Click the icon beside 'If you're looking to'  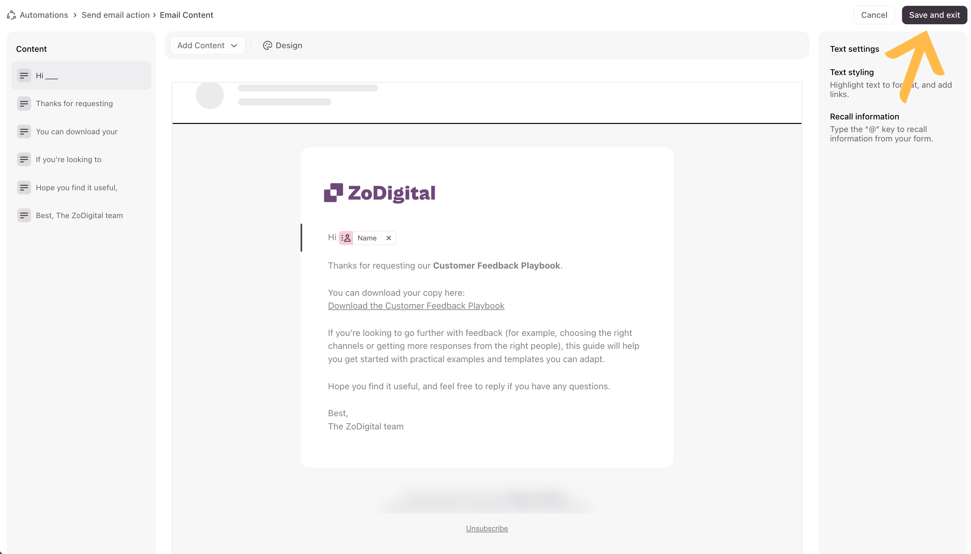point(24,160)
